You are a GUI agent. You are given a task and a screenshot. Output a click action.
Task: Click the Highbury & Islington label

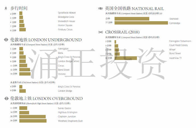click(68, 112)
